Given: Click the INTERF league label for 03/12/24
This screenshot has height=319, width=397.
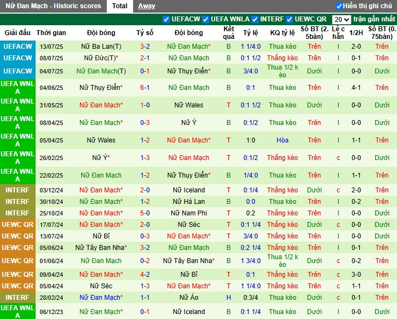Looking at the screenshot, I should [x=17, y=190].
